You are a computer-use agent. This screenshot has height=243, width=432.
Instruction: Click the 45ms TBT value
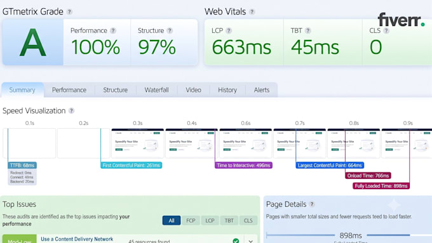315,47
